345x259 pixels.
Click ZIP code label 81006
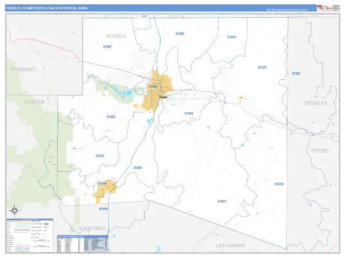tap(189, 113)
